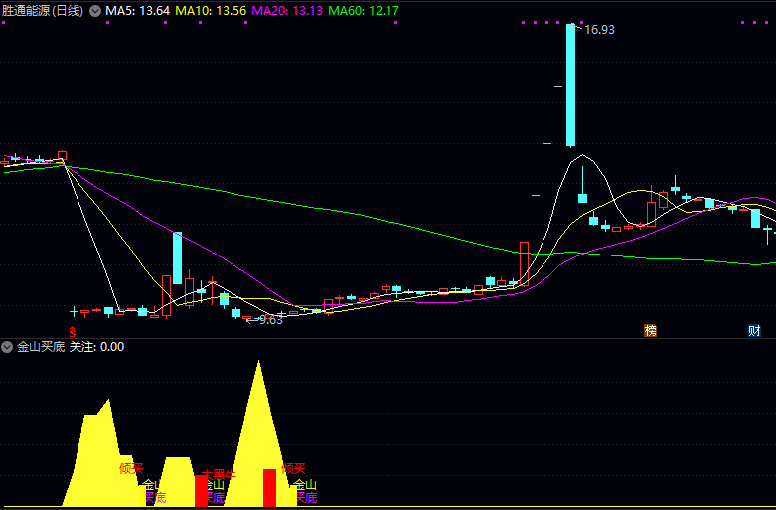This screenshot has height=510, width=776.
Task: Click the red S signal marker
Action: (x=73, y=332)
